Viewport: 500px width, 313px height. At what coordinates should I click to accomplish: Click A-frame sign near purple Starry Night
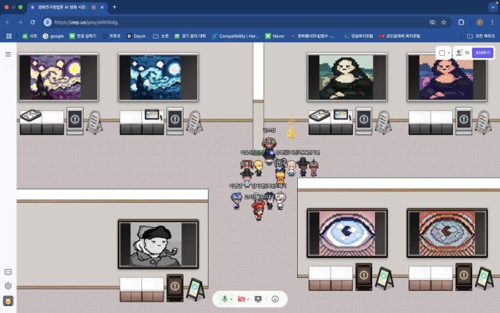click(x=94, y=122)
